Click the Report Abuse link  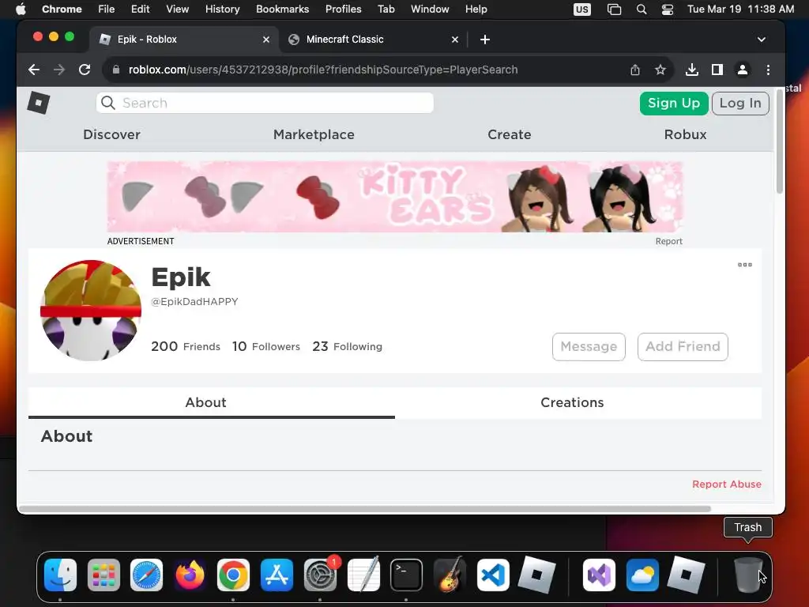(x=727, y=484)
